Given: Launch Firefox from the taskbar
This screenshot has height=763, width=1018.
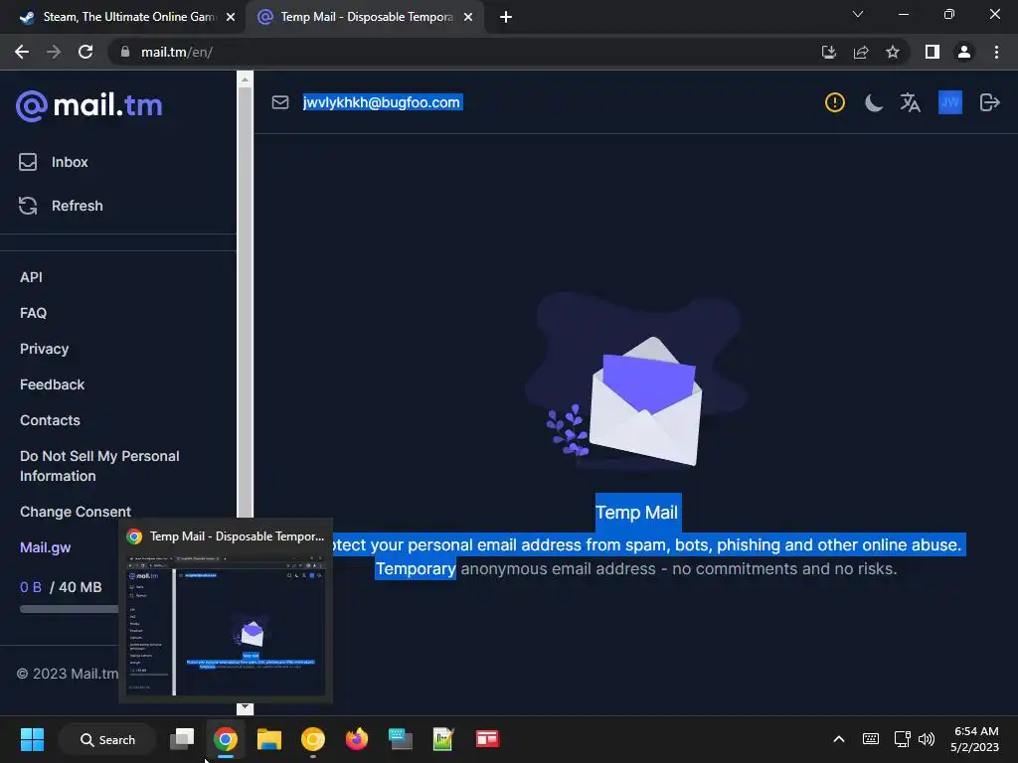Looking at the screenshot, I should pyautogui.click(x=357, y=739).
